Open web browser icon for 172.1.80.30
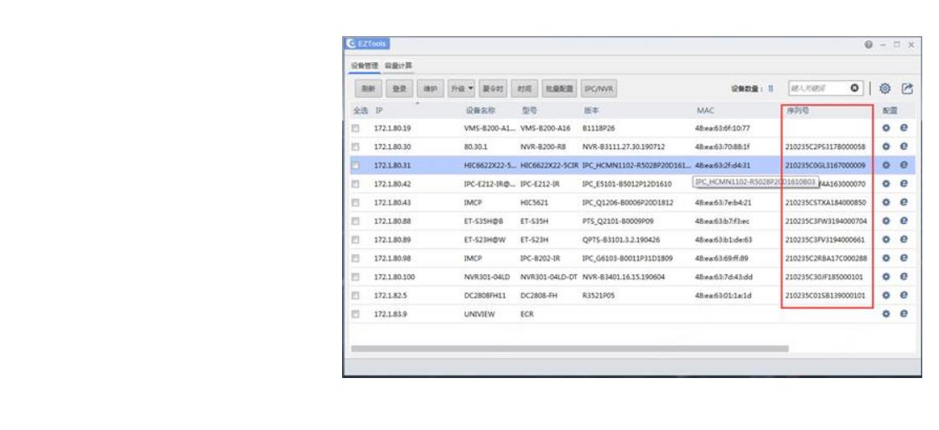Screen dimensions: 939x430 [904, 146]
